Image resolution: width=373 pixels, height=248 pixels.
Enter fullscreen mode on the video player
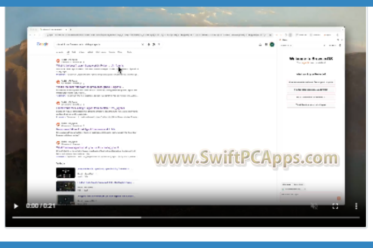coord(335,206)
